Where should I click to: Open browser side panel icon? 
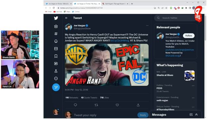[x=190, y=8]
